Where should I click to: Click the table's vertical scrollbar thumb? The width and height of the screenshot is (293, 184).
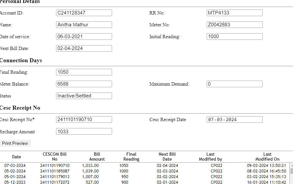point(291,171)
